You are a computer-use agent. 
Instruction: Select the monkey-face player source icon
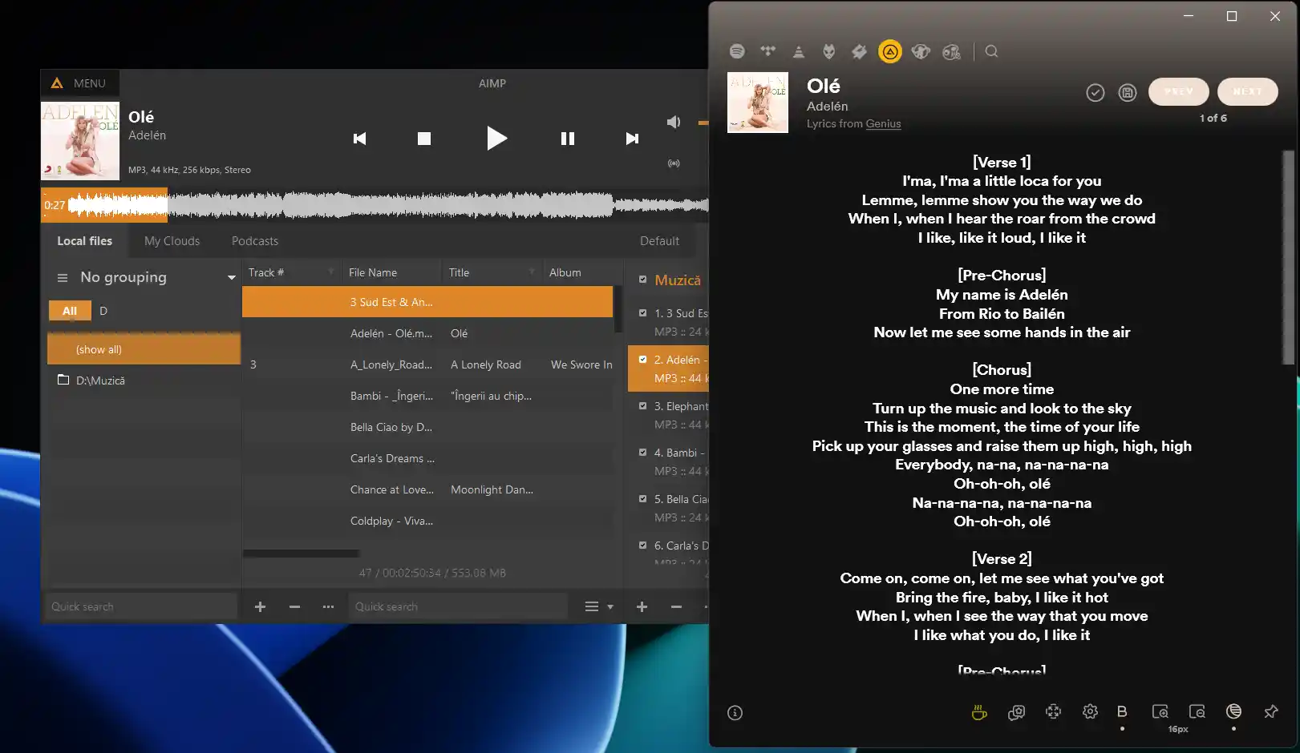(x=921, y=51)
